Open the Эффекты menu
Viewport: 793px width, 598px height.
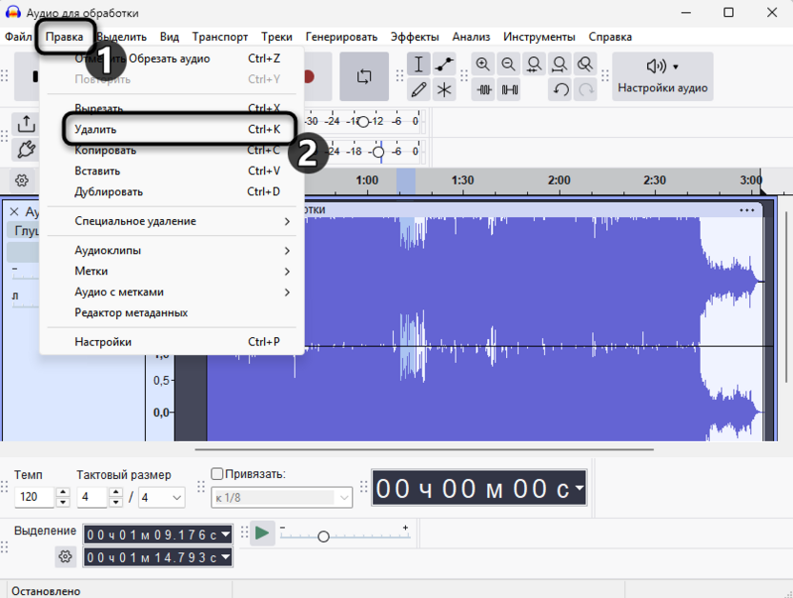coord(415,36)
